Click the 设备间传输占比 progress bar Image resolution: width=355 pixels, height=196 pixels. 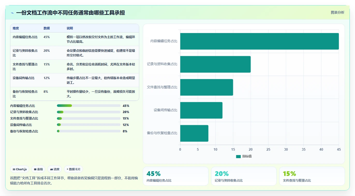89,125
